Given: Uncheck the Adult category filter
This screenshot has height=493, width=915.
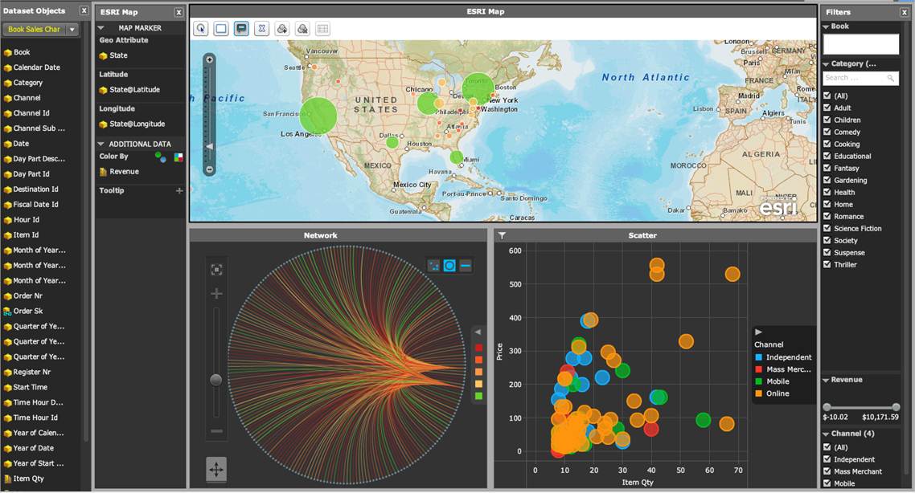Looking at the screenshot, I should (x=827, y=108).
